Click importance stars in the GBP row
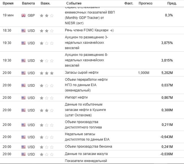 coord(46,16)
